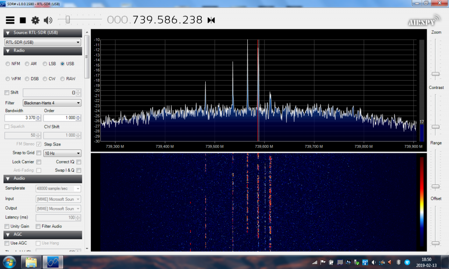Open the Blackman-Harris 4 filter dropdown
The image size is (449, 269).
52,103
